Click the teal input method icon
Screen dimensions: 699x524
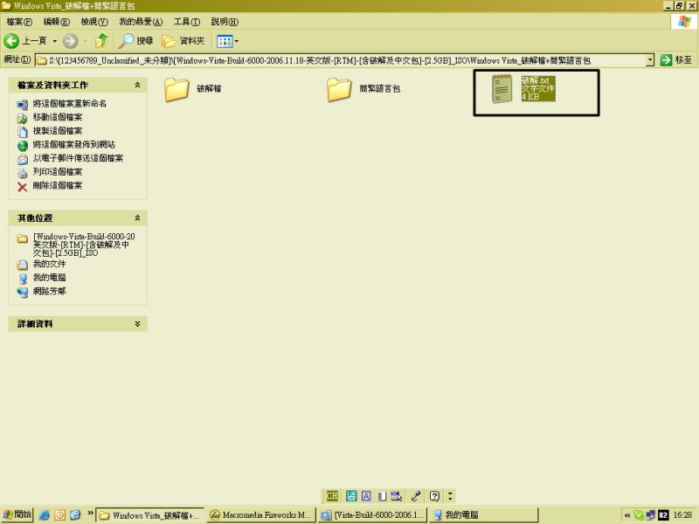coord(351,496)
